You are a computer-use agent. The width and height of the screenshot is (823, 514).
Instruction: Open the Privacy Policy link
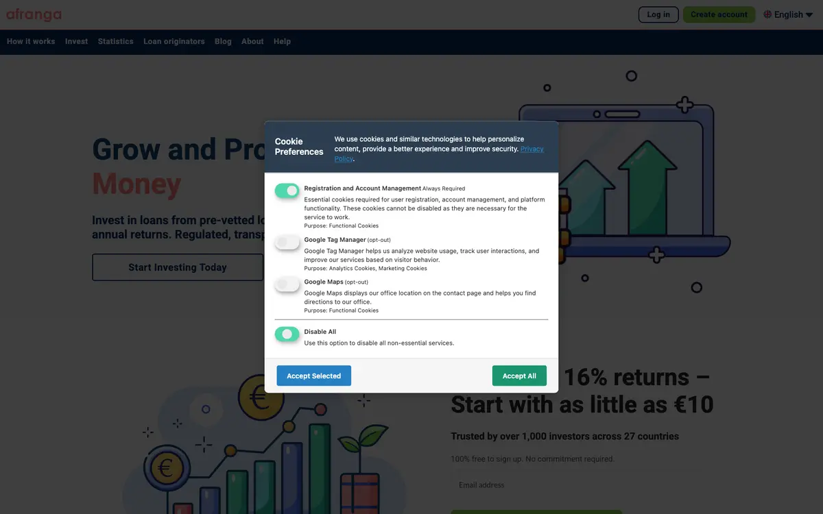439,154
